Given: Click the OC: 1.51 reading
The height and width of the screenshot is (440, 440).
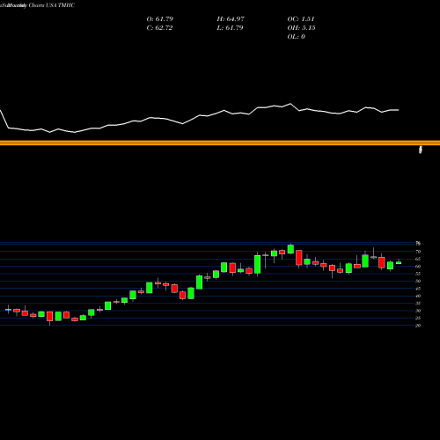Looking at the screenshot, I should click(301, 19).
